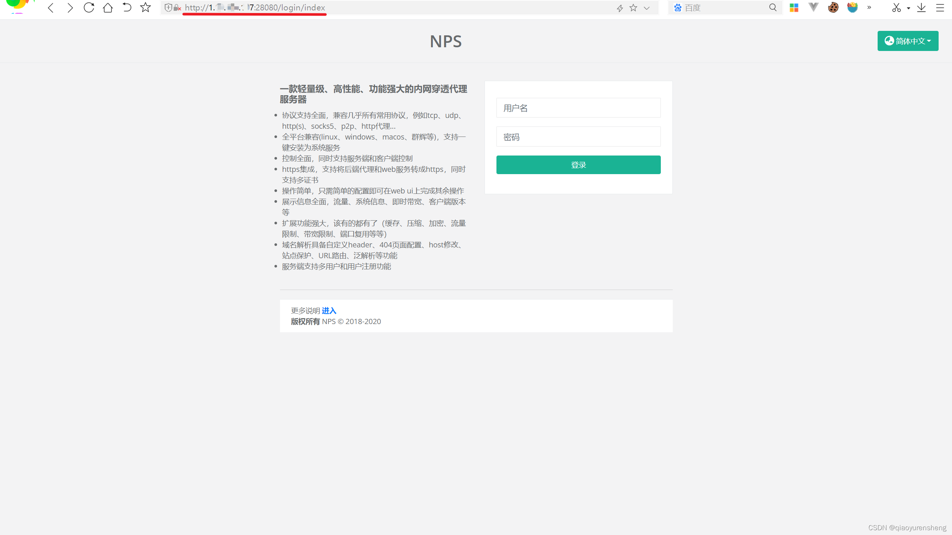Click the lightning speed mode icon in address bar
Image resolution: width=952 pixels, height=535 pixels.
[620, 8]
